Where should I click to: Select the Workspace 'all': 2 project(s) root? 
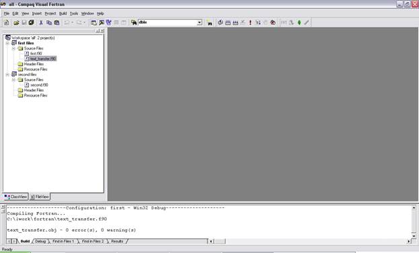[x=33, y=38]
